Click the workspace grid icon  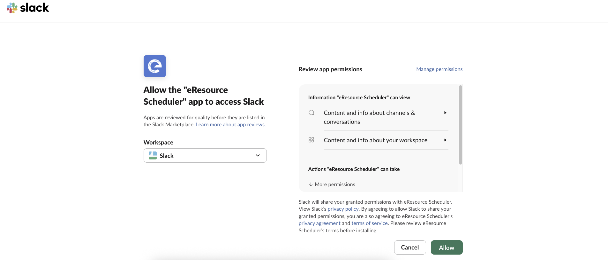(x=312, y=140)
